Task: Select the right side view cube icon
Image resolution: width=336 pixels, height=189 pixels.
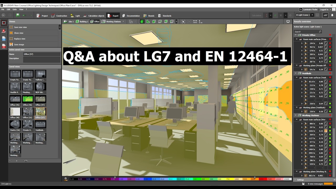Action: (x=160, y=22)
